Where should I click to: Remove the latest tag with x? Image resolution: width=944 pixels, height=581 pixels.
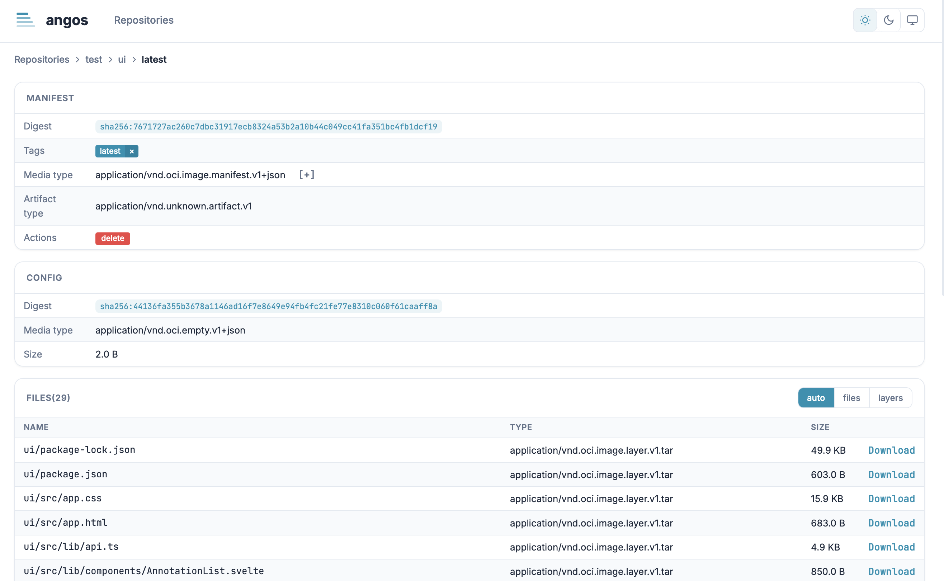(x=132, y=151)
